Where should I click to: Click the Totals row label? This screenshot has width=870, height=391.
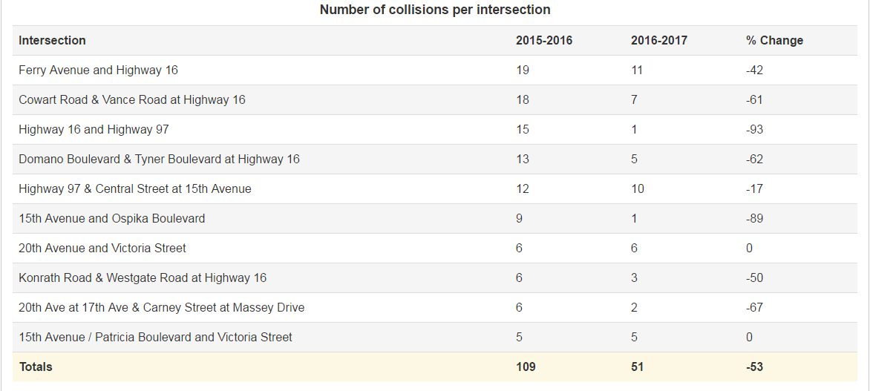coord(36,367)
